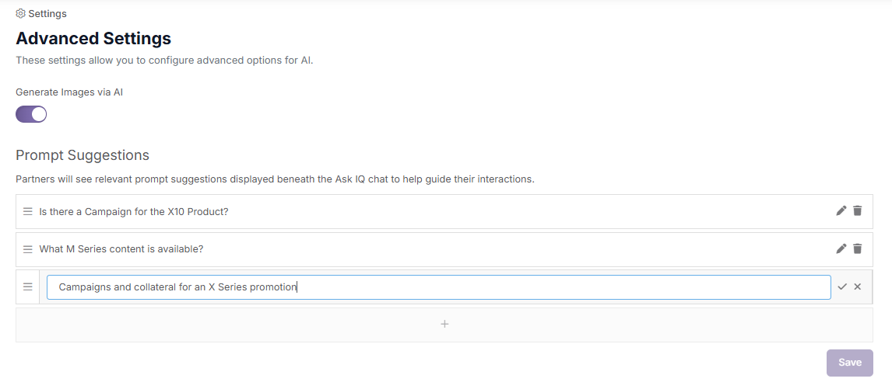Grab drag handle of X10 Product prompt
Image resolution: width=892 pixels, height=389 pixels.
27,211
